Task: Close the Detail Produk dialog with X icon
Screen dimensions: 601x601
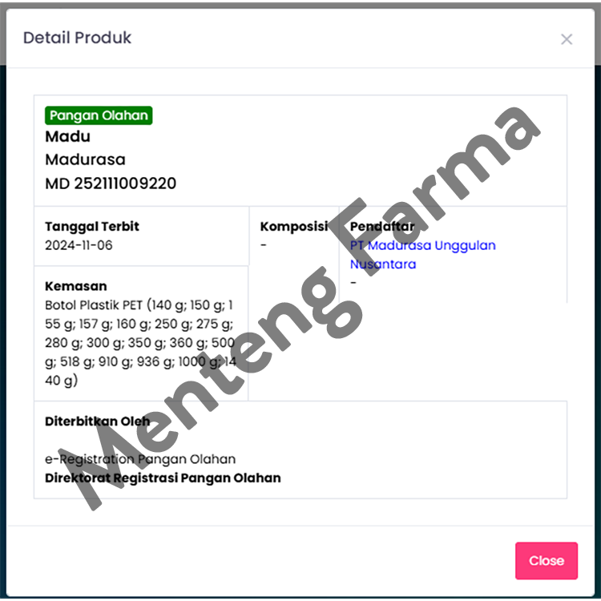Action: pos(566,38)
